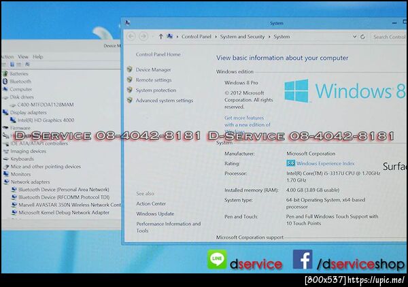
Task: Open System protection link
Action: (156, 90)
